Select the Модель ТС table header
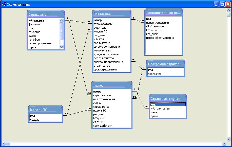 click(x=46, y=110)
